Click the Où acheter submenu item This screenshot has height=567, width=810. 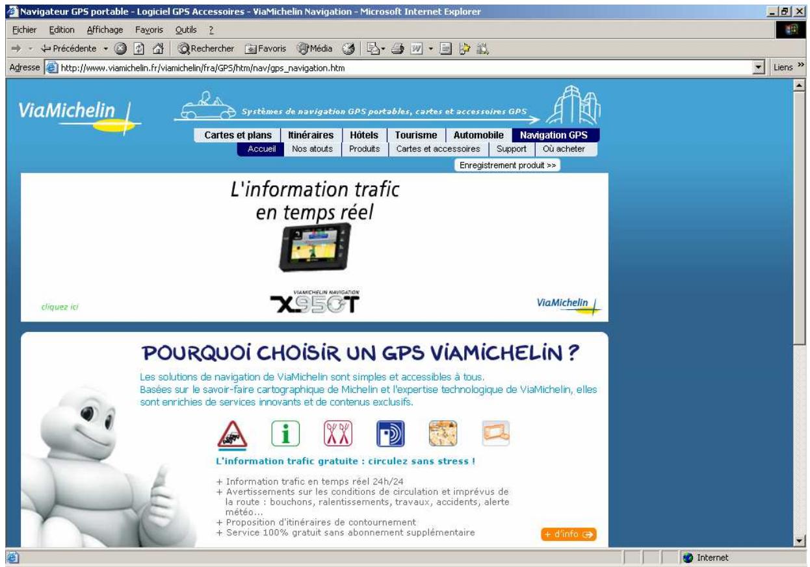[x=564, y=149]
